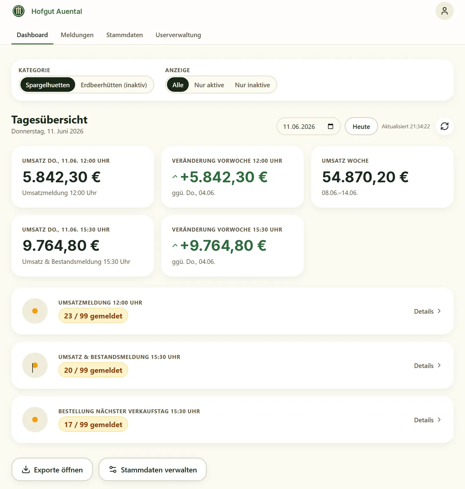Click the Hofgut Auental logo icon
This screenshot has width=465, height=489.
(x=19, y=11)
